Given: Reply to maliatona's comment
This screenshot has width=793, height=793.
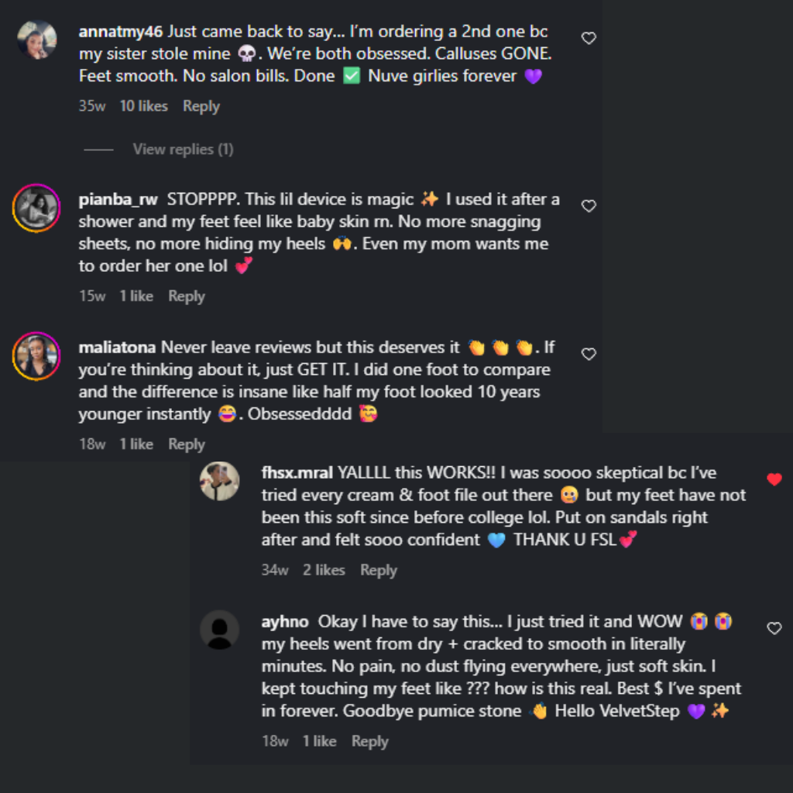Looking at the screenshot, I should tap(187, 445).
